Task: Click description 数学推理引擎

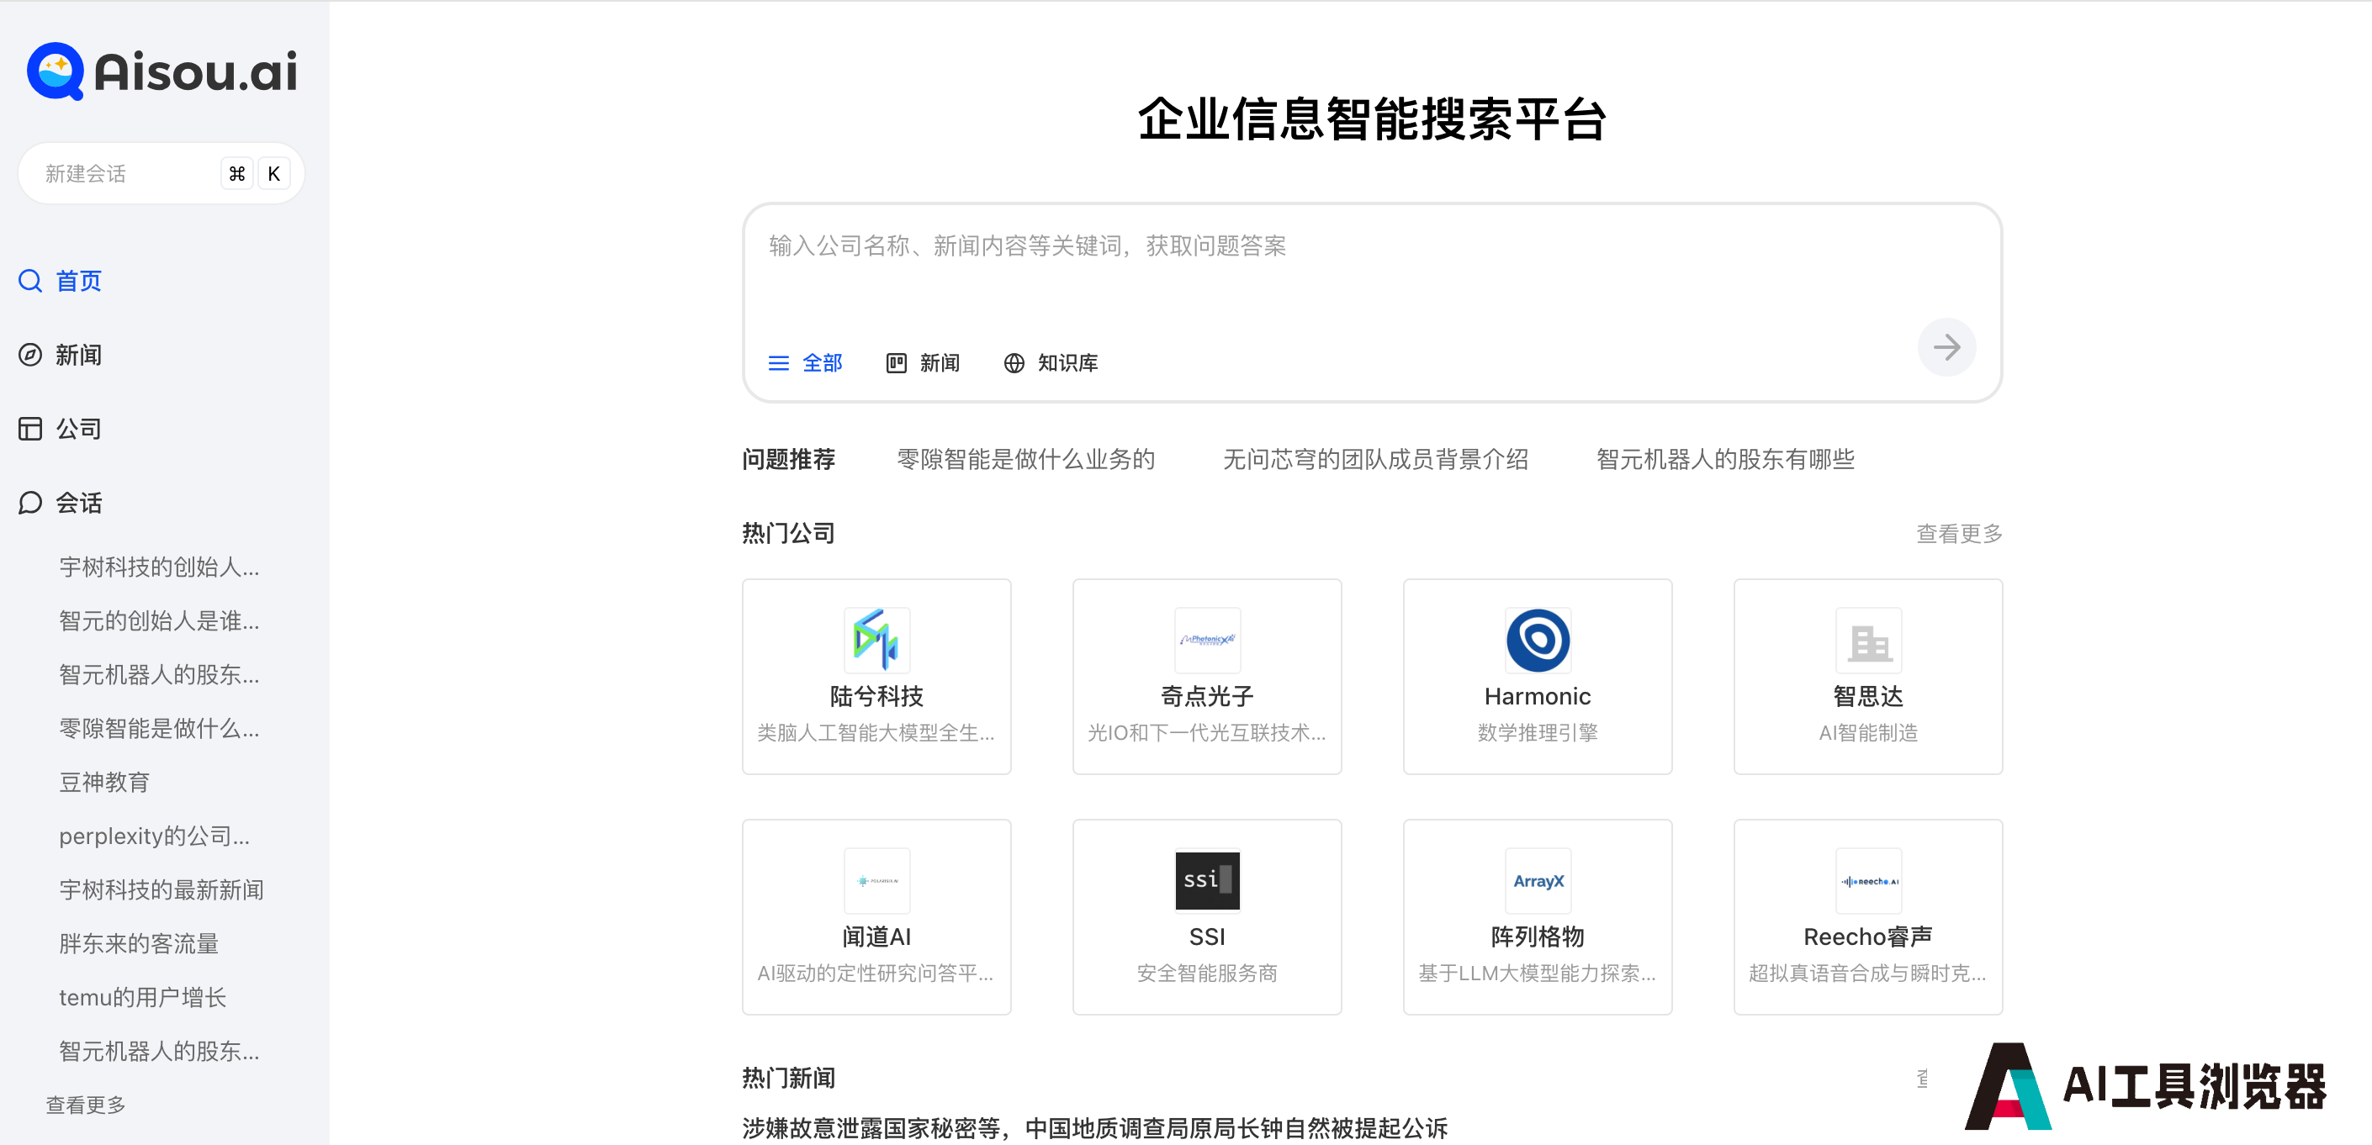Action: click(1538, 733)
